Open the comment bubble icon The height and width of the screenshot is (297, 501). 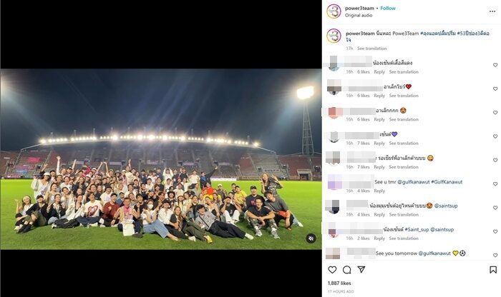pyautogui.click(x=346, y=270)
